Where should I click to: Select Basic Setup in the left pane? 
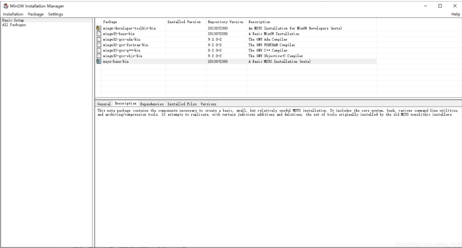[x=13, y=20]
